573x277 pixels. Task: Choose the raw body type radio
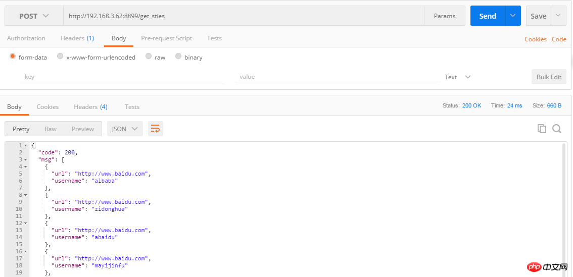(149, 56)
